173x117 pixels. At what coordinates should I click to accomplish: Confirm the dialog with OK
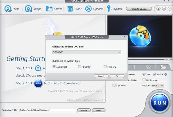click(117, 76)
